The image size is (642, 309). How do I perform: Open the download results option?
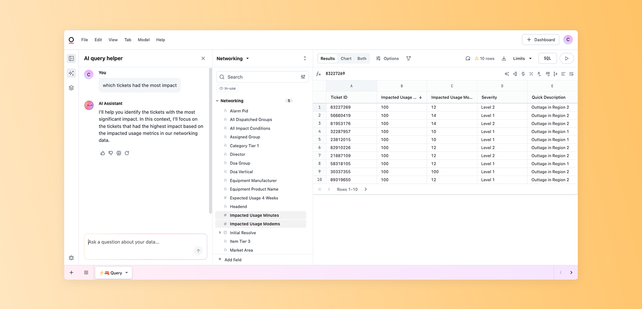pyautogui.click(x=503, y=58)
